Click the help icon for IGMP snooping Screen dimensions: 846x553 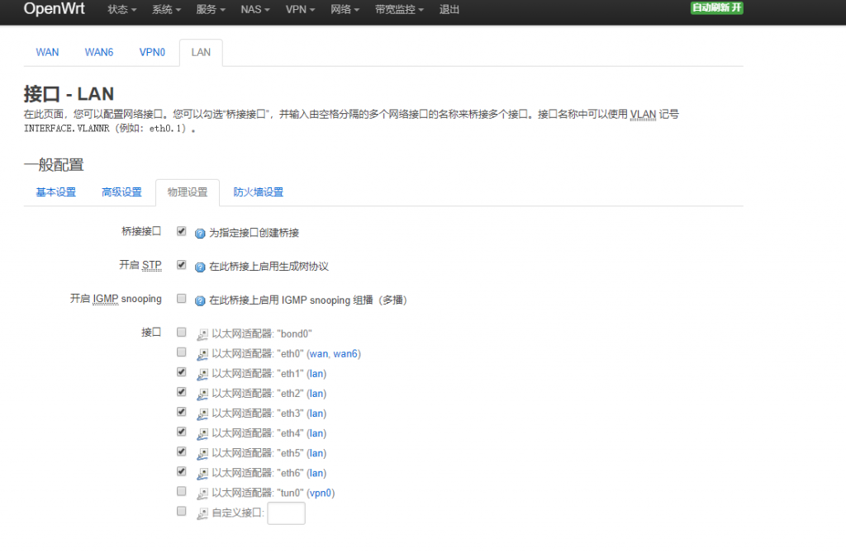(x=200, y=300)
